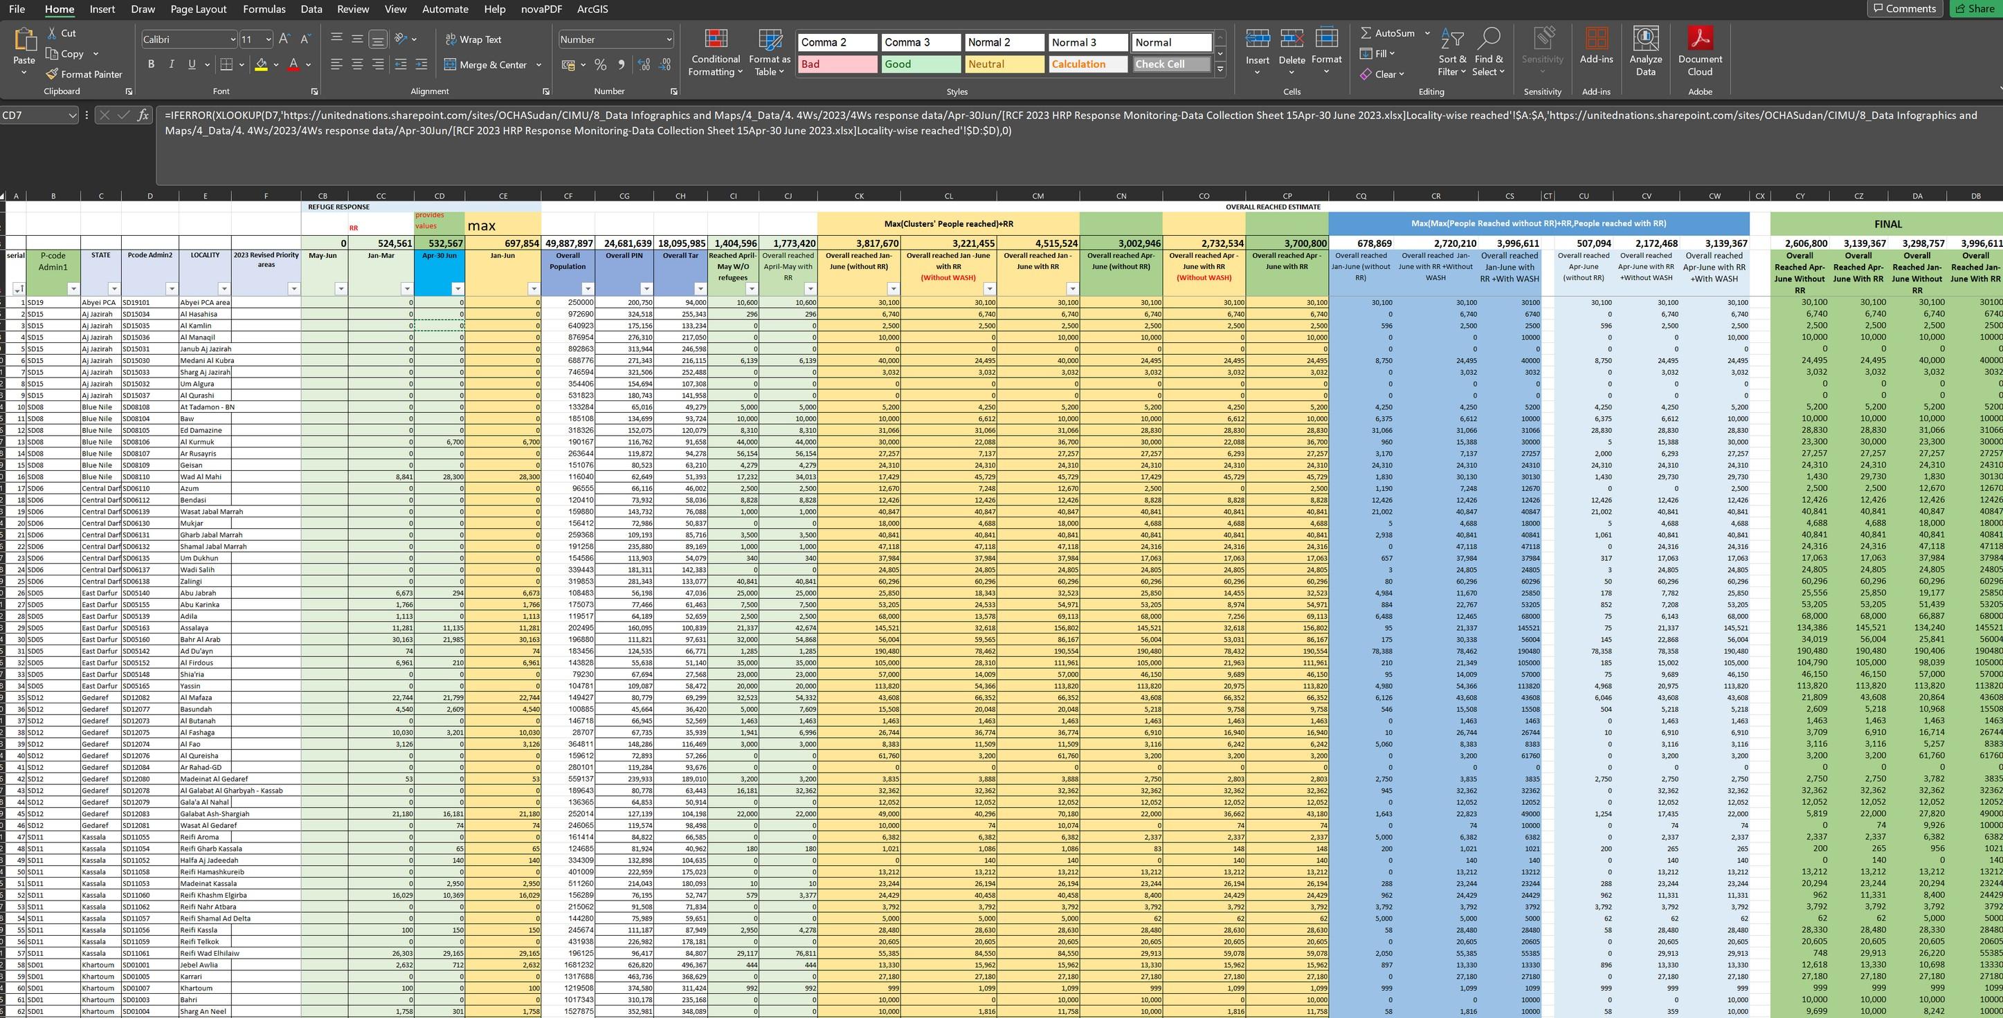The height and width of the screenshot is (1018, 2003).
Task: Click the Increase Font Size icon
Action: pos(284,39)
